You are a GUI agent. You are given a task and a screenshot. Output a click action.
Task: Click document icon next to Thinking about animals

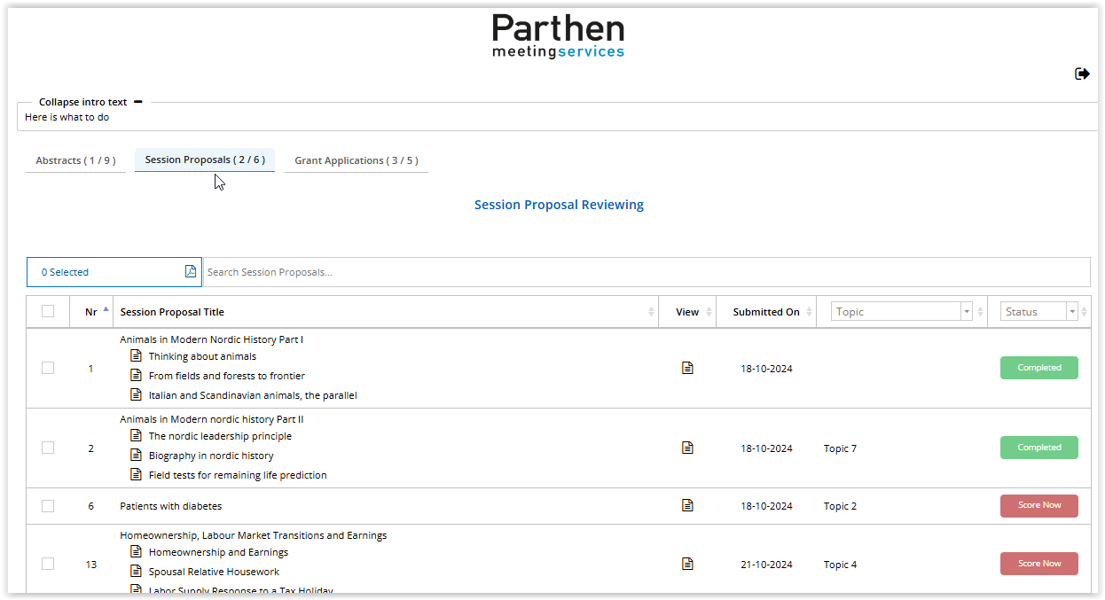click(x=136, y=356)
